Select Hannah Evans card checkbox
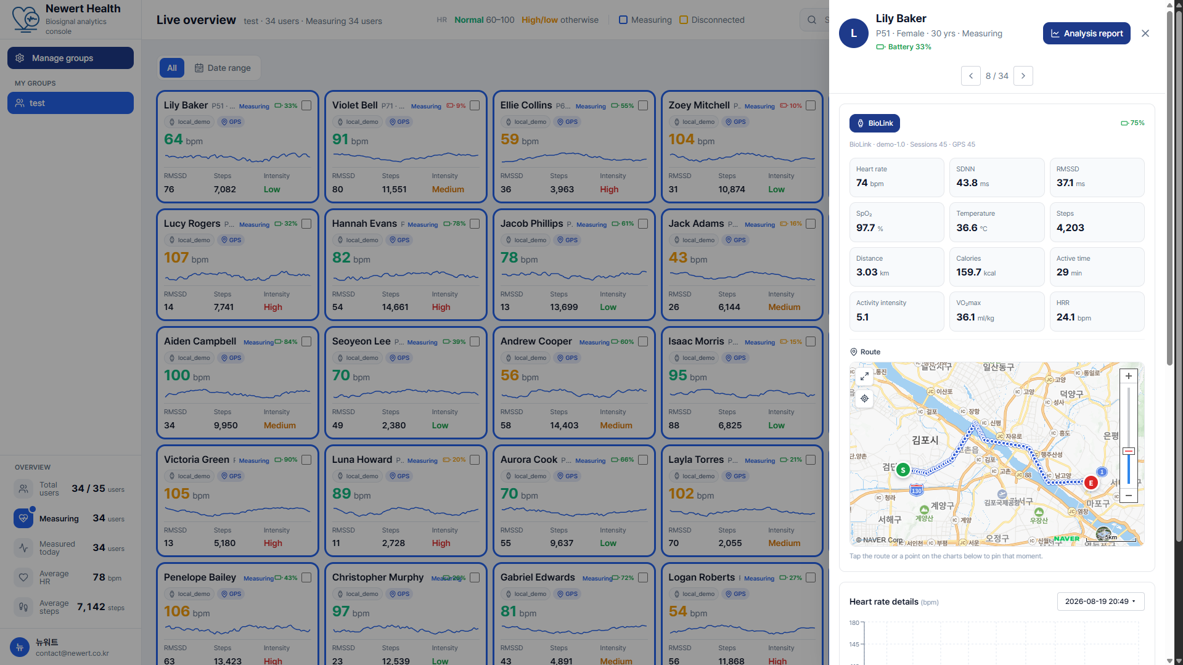Viewport: 1183px width, 665px height. pos(475,224)
